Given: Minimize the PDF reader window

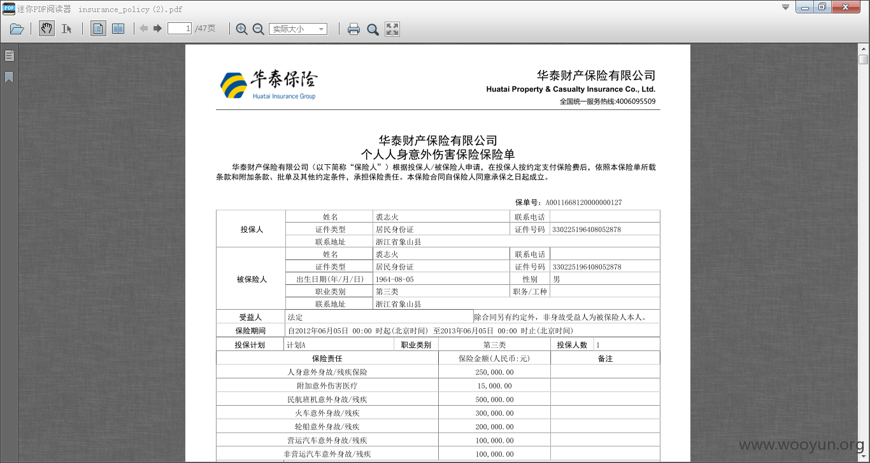Looking at the screenshot, I should tap(806, 7).
